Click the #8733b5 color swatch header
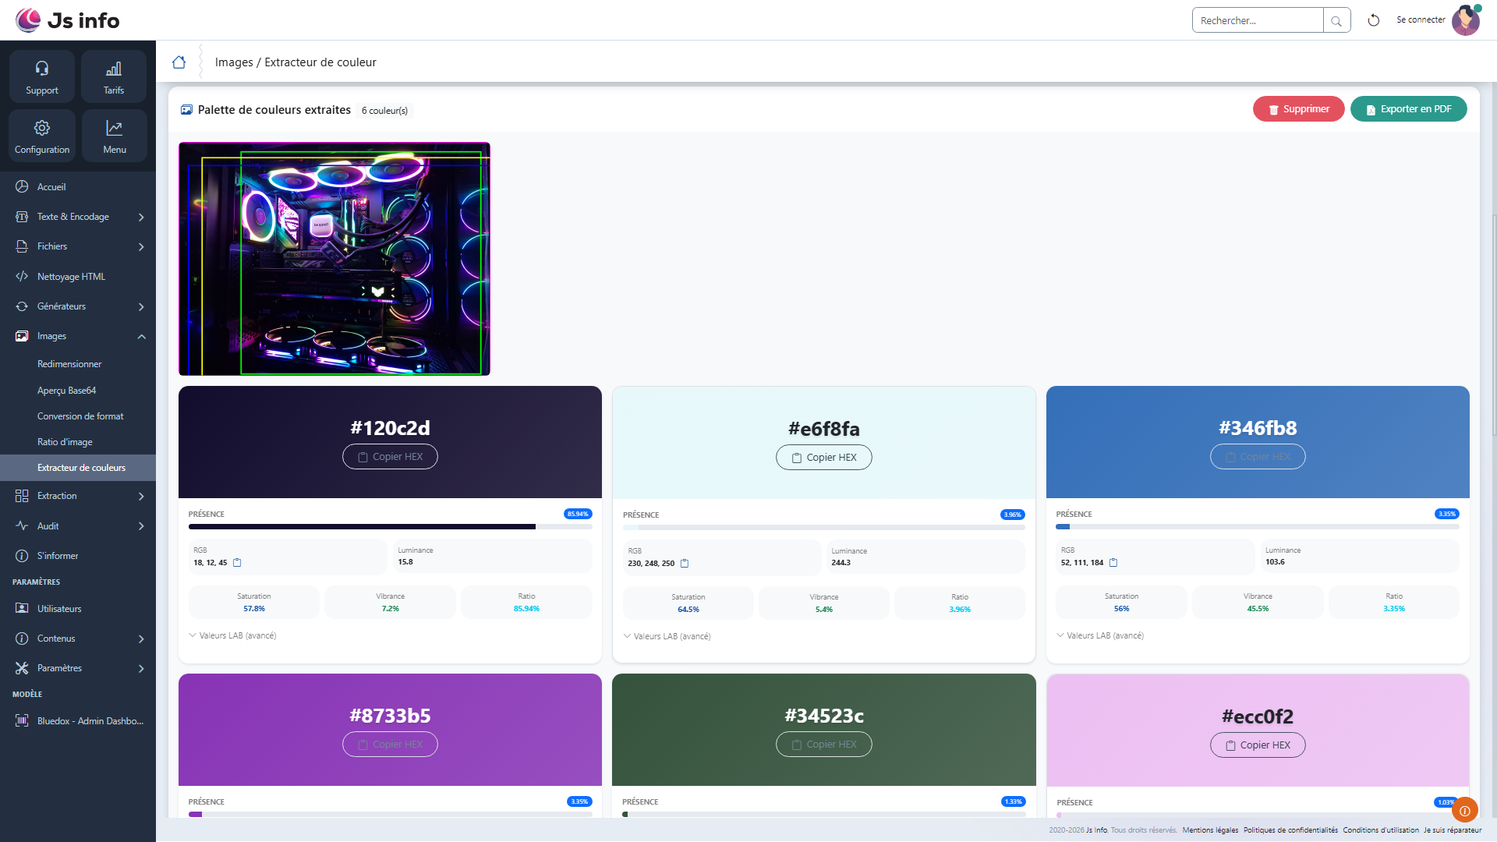This screenshot has width=1497, height=842. [390, 730]
